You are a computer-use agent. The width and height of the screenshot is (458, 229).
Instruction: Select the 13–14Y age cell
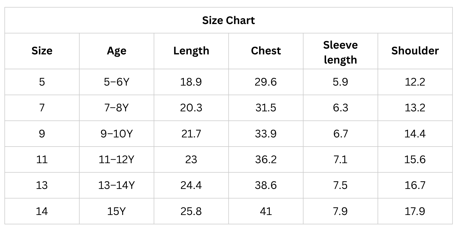pyautogui.click(x=117, y=185)
